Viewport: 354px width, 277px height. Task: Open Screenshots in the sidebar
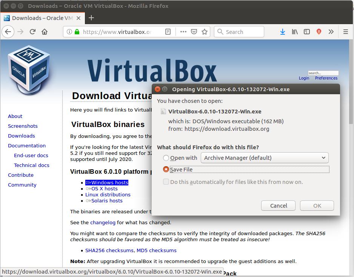(x=23, y=126)
